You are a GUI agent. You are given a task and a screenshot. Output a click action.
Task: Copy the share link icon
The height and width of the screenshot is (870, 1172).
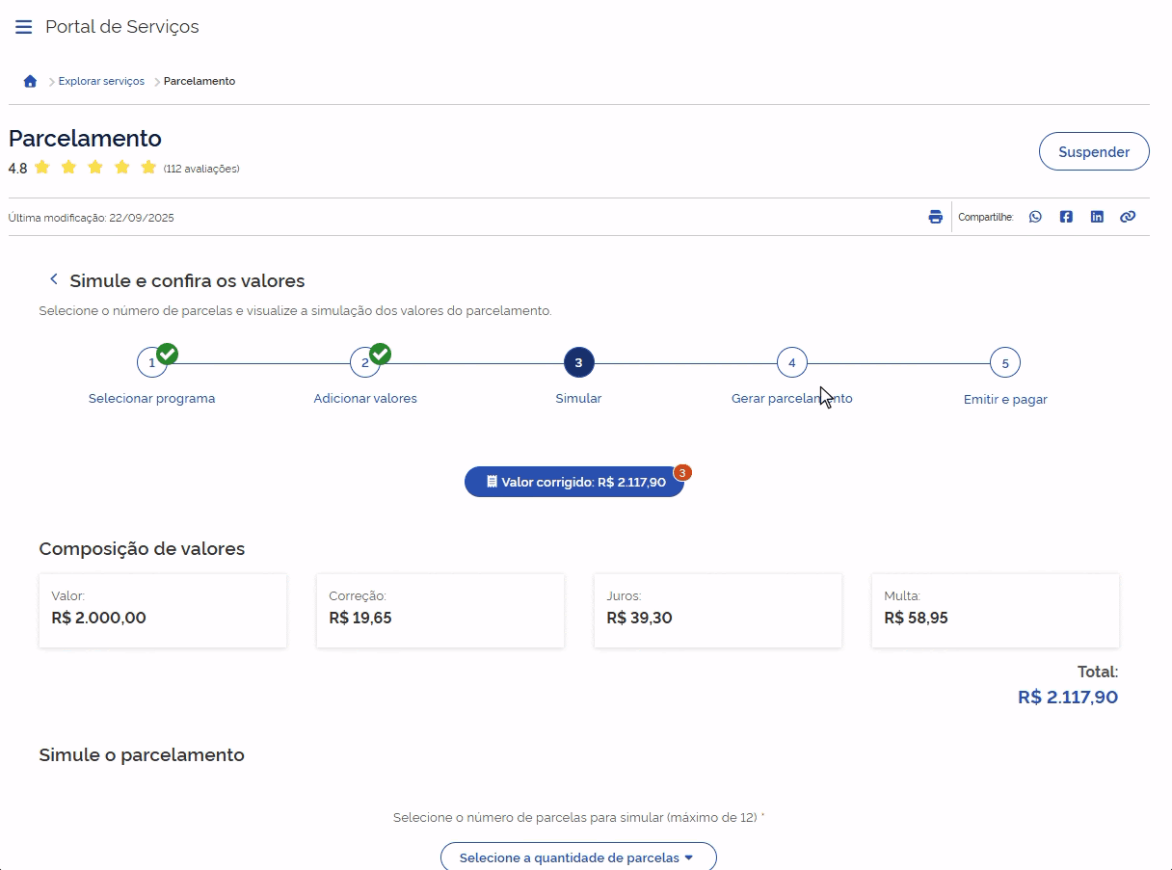coord(1128,217)
